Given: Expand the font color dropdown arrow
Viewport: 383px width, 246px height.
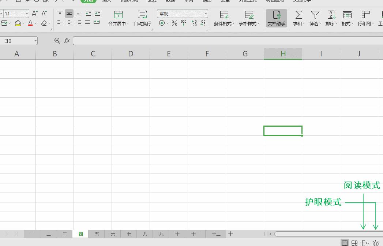Looking at the screenshot, I should coord(35,23).
